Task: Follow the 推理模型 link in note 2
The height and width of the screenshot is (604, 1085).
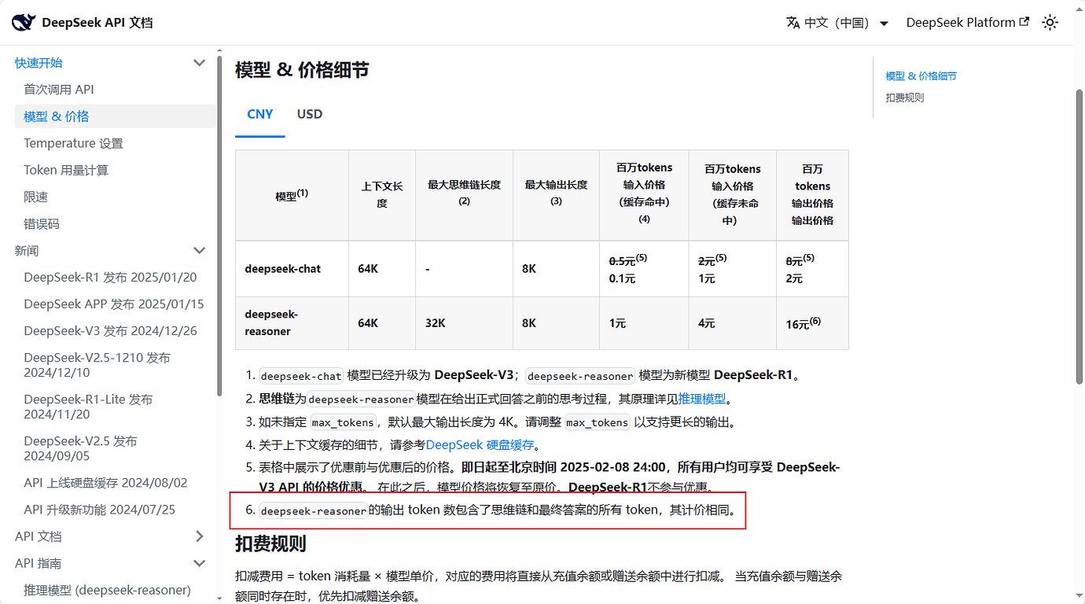Action: click(x=702, y=400)
